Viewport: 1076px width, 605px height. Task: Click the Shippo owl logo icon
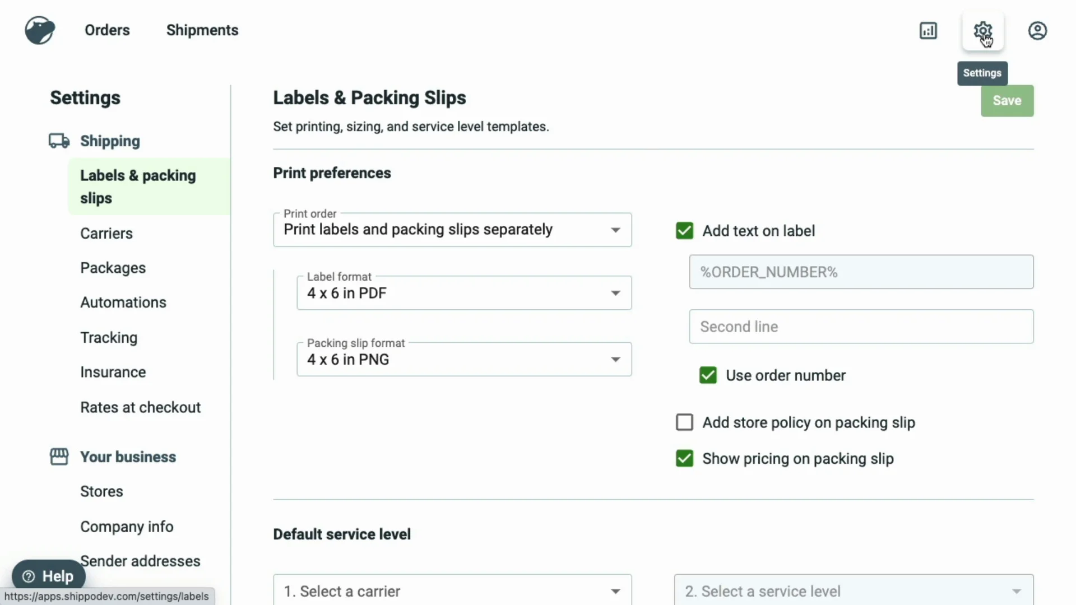tap(40, 30)
